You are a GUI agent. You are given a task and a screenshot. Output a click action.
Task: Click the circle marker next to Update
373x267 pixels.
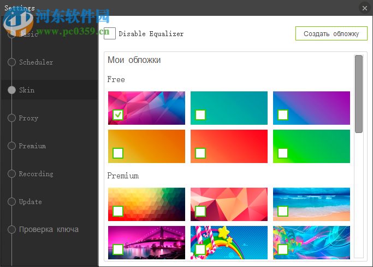pos(11,201)
